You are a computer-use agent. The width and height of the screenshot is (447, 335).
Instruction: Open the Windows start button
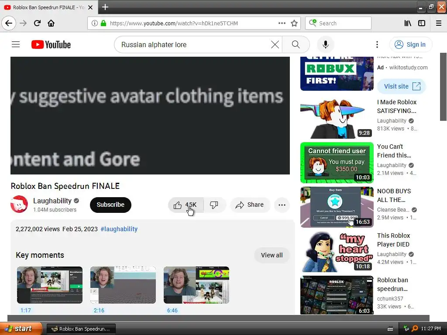point(21,328)
